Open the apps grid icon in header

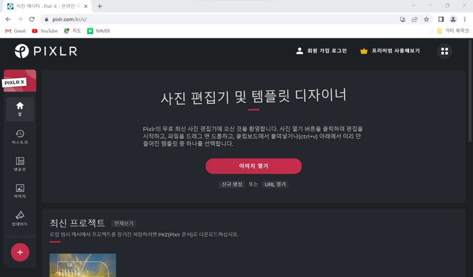point(444,51)
